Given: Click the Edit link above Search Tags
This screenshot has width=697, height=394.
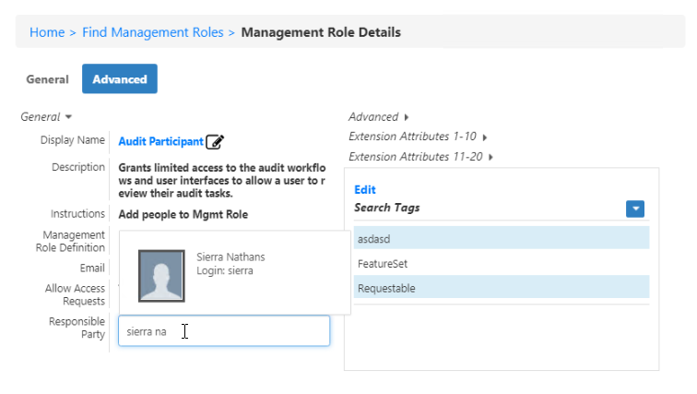Looking at the screenshot, I should click(365, 189).
